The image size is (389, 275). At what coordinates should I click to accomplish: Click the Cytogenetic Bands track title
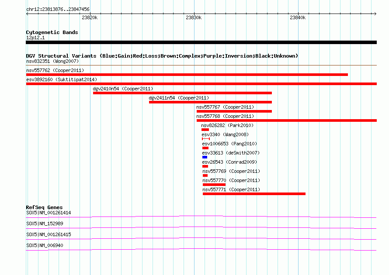[x=52, y=32]
